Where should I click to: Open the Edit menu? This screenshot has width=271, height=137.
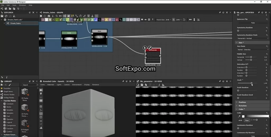8,5
